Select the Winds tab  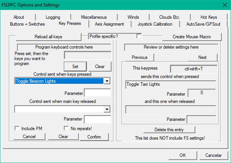[x=133, y=17]
